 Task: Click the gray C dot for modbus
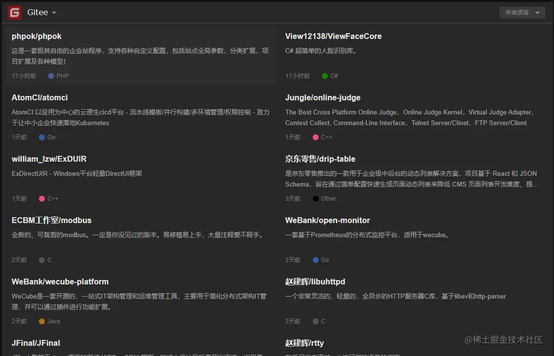(42, 260)
